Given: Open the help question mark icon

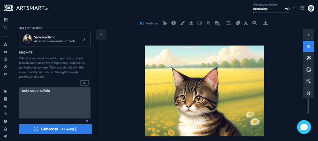Looking at the screenshot, I should [6, 121].
